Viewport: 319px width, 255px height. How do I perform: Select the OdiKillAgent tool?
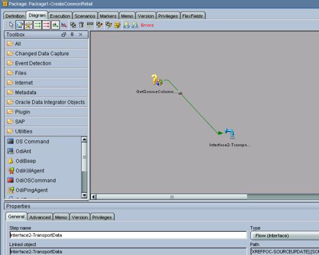click(26, 171)
